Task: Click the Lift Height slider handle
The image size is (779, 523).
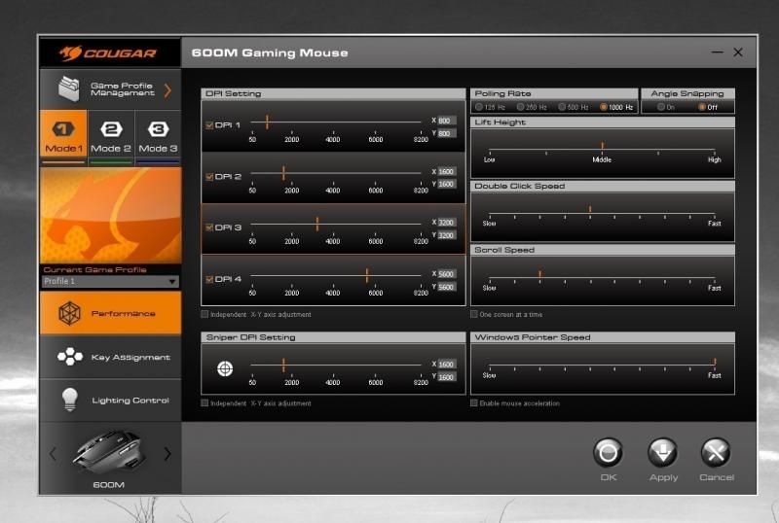Action: (602, 146)
